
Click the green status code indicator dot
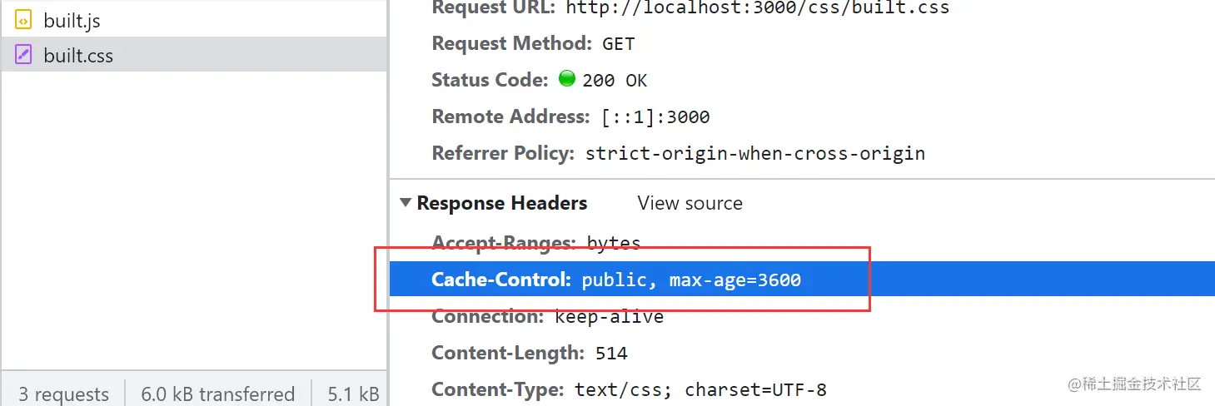click(x=567, y=79)
